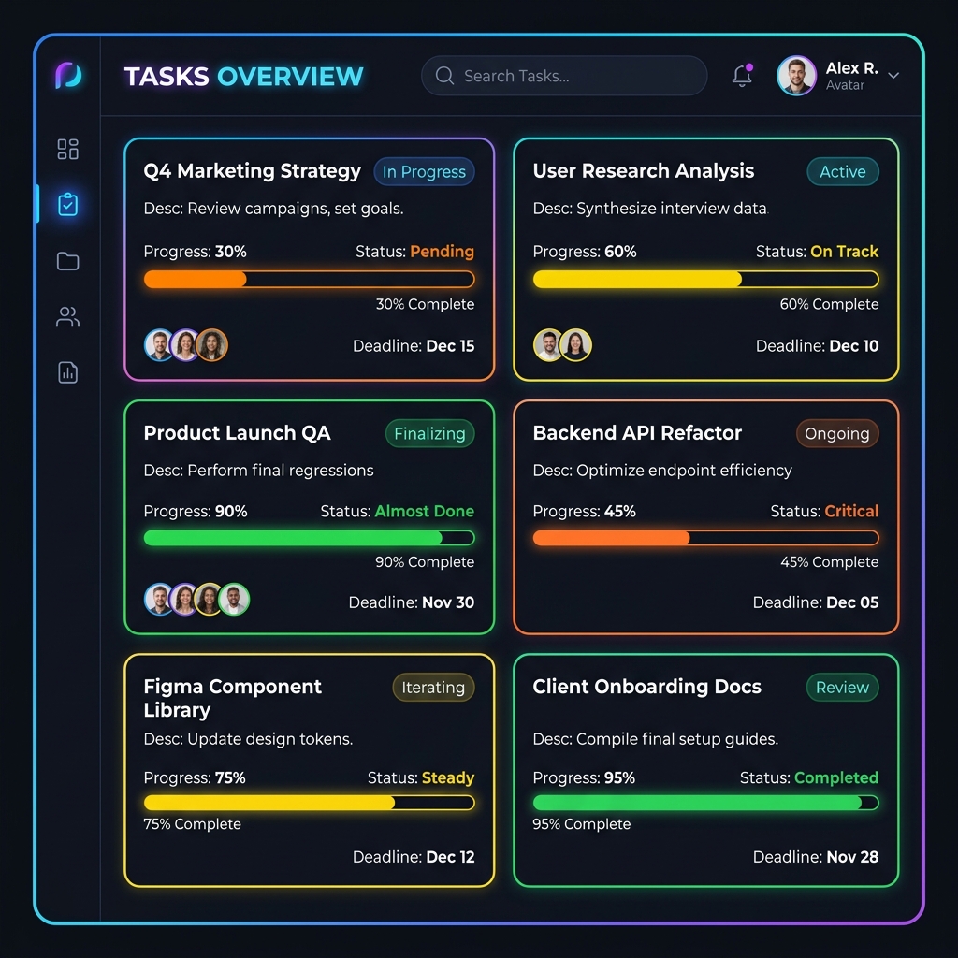The image size is (958, 958).
Task: Open the dashboard grid icon in sidebar
Action: point(67,149)
